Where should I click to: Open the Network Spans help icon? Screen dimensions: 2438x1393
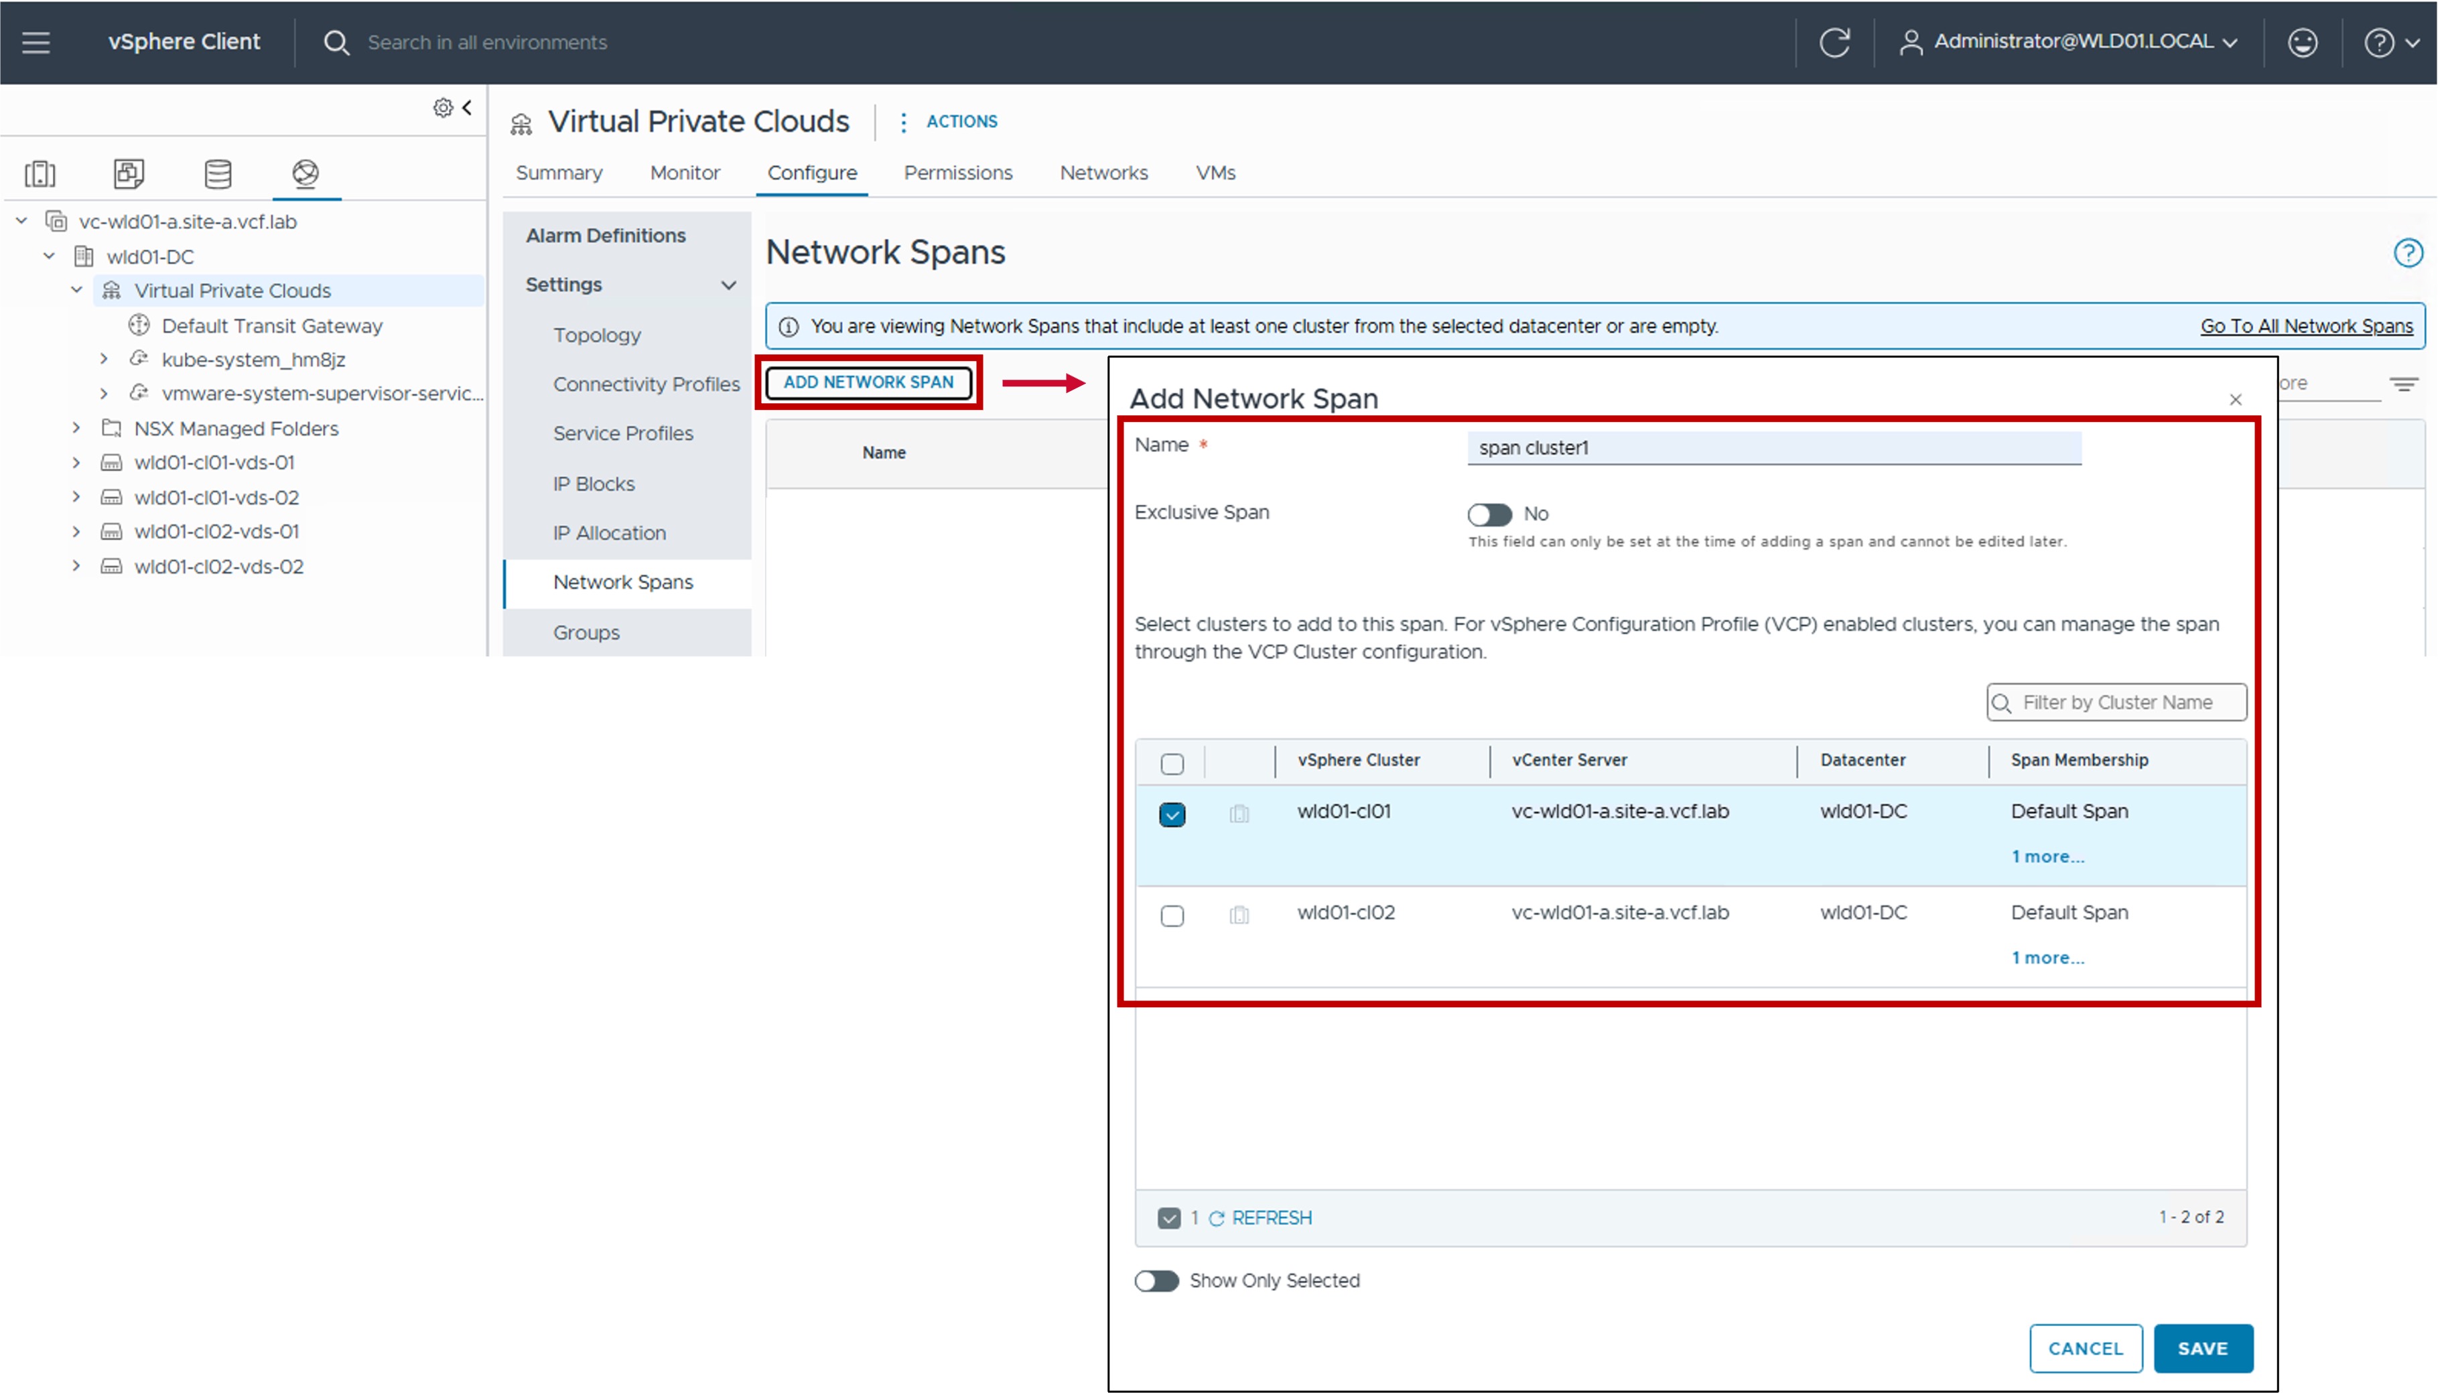[2407, 252]
